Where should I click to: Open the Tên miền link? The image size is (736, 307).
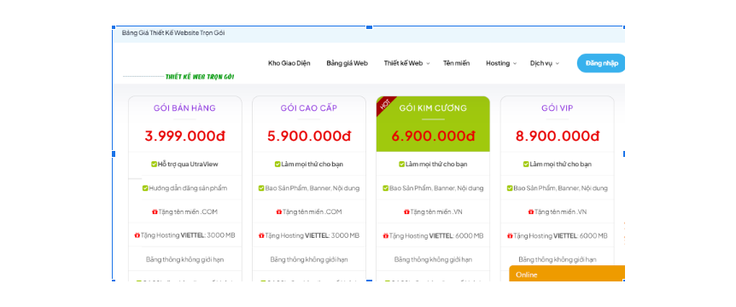(456, 63)
